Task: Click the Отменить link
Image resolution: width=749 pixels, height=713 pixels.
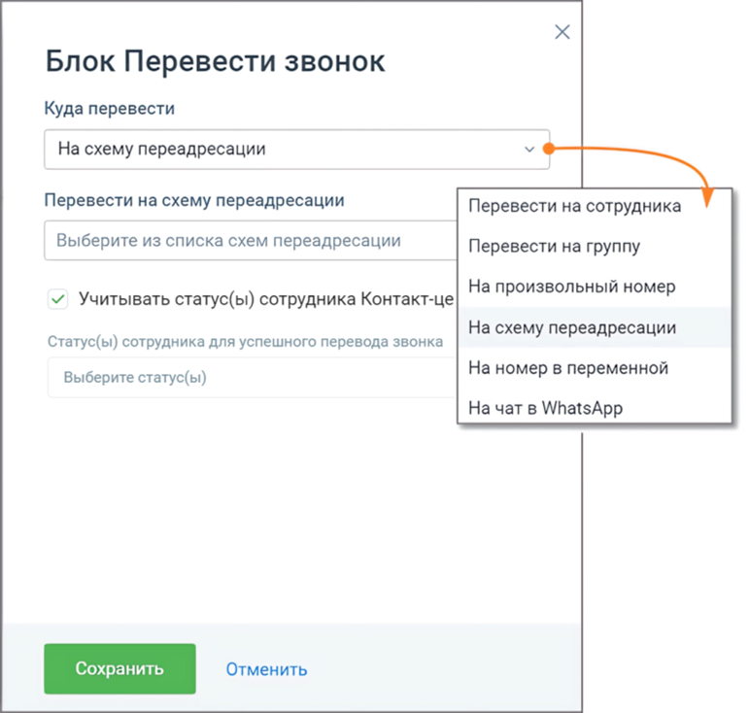Action: pos(266,669)
